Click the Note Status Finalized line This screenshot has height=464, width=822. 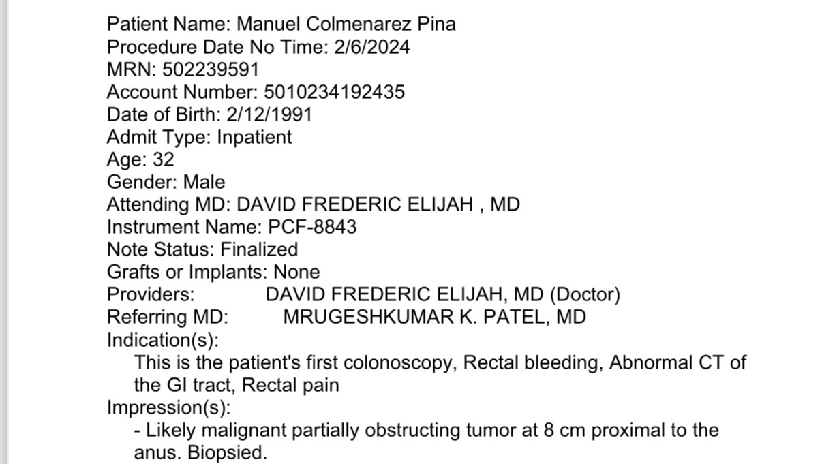pos(202,249)
